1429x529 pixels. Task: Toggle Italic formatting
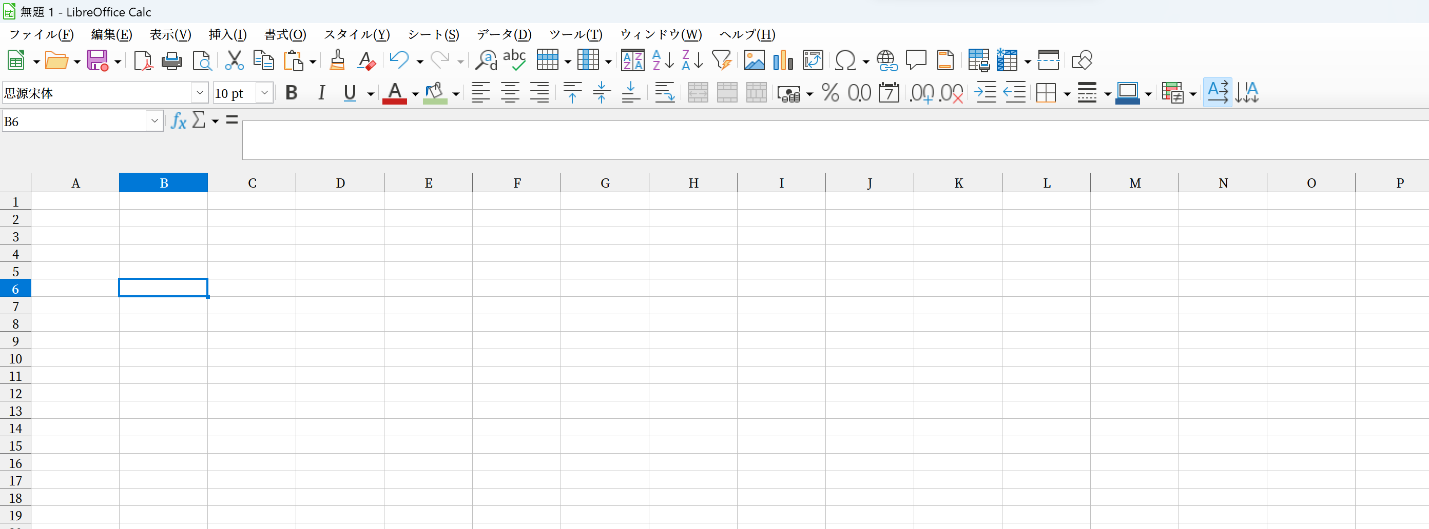tap(321, 93)
